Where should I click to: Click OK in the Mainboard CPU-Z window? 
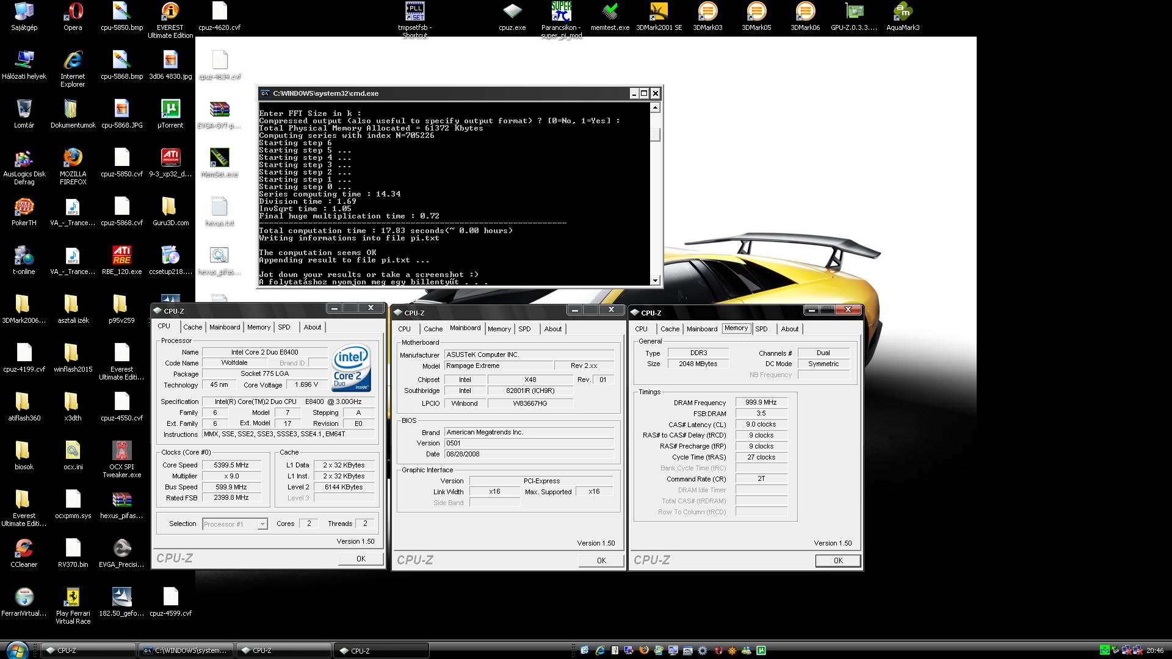(601, 560)
